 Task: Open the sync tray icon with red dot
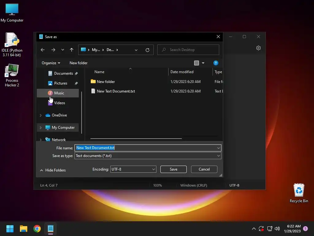261,229
